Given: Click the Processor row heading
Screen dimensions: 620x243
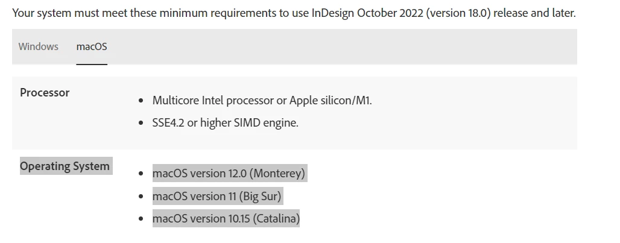Looking at the screenshot, I should pos(45,92).
